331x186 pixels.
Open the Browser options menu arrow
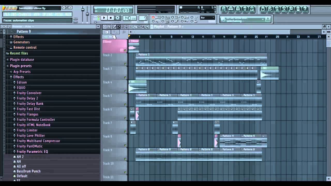(2, 26)
